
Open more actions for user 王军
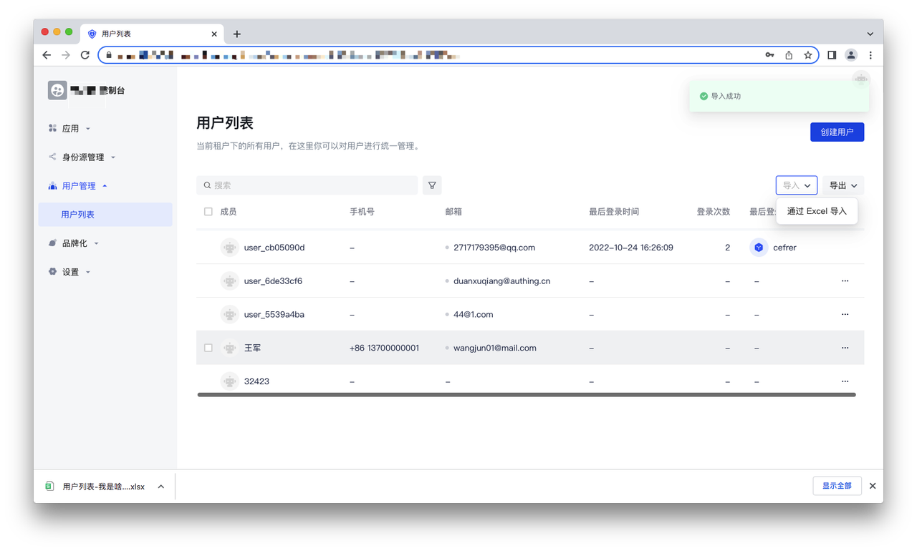[x=845, y=348]
